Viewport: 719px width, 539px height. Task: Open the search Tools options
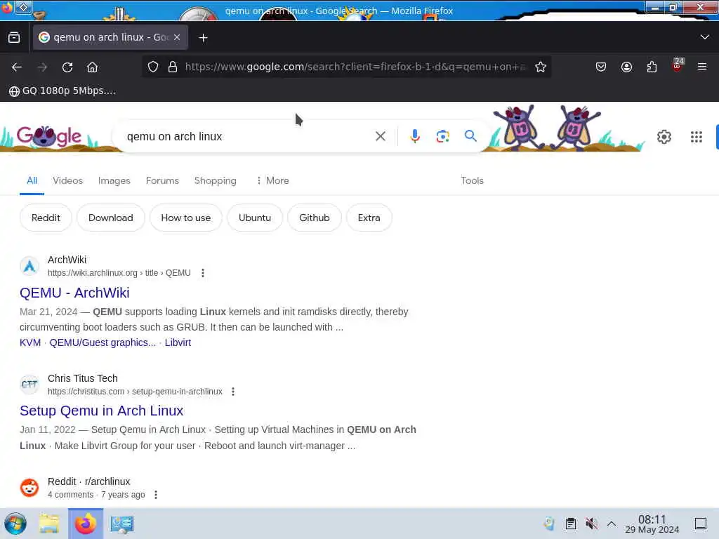[x=472, y=180]
